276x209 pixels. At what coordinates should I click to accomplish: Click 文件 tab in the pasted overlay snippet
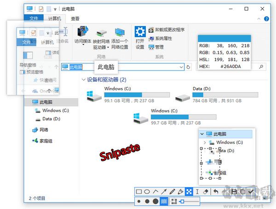[26, 42]
